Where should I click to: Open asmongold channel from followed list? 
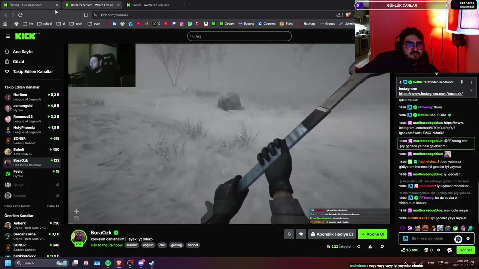click(32, 108)
